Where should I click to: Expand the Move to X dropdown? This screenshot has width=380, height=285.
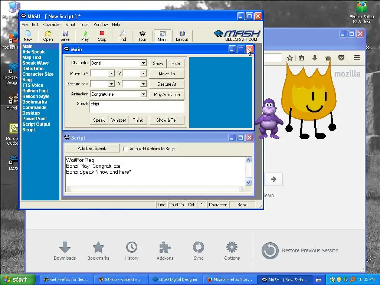click(x=111, y=73)
